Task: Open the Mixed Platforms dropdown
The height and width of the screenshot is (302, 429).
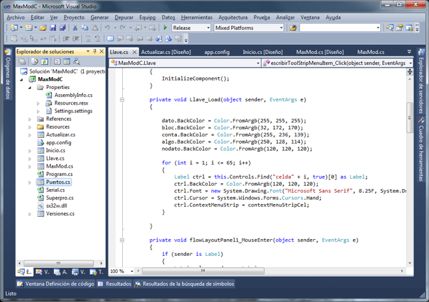Action: 281,28
